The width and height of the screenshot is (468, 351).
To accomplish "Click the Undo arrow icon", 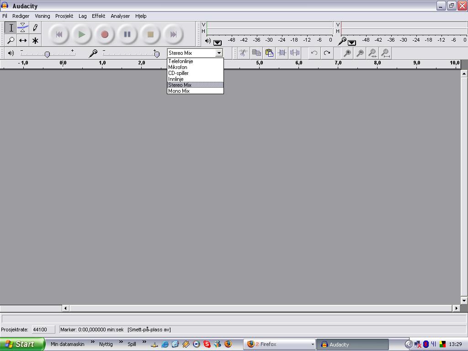I will coord(314,53).
